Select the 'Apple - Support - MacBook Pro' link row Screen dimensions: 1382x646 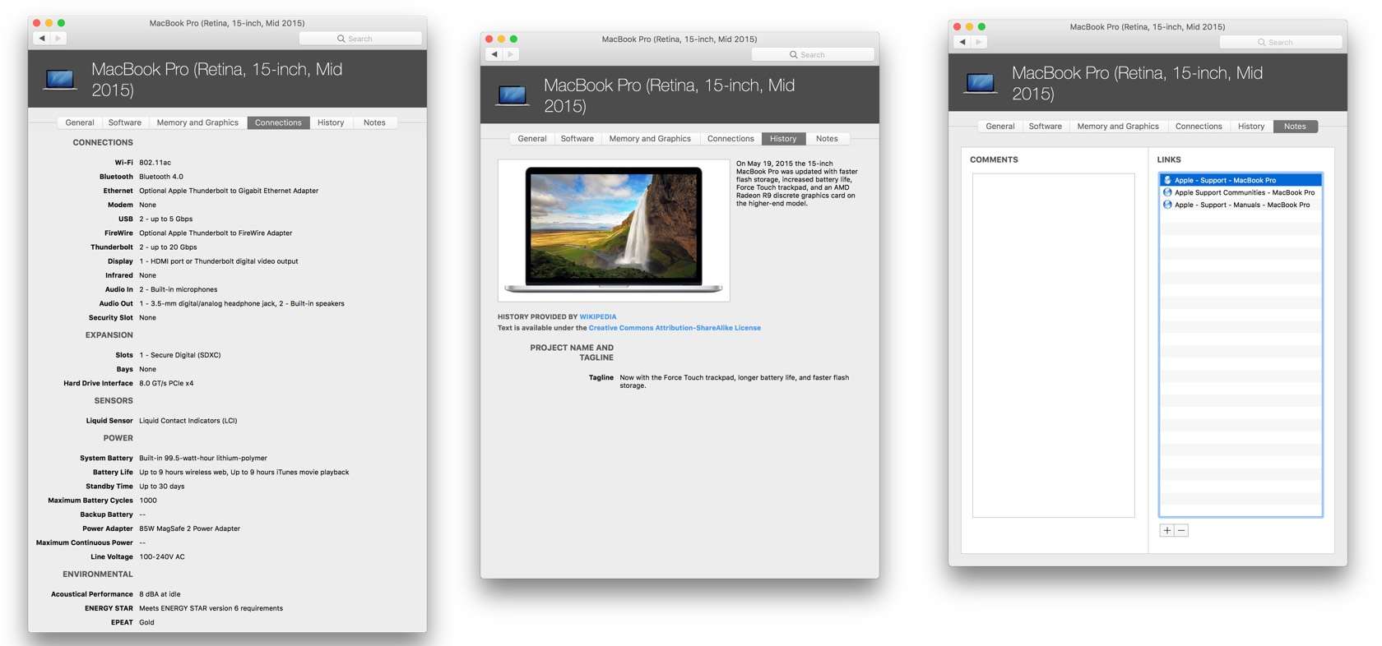[x=1241, y=180]
